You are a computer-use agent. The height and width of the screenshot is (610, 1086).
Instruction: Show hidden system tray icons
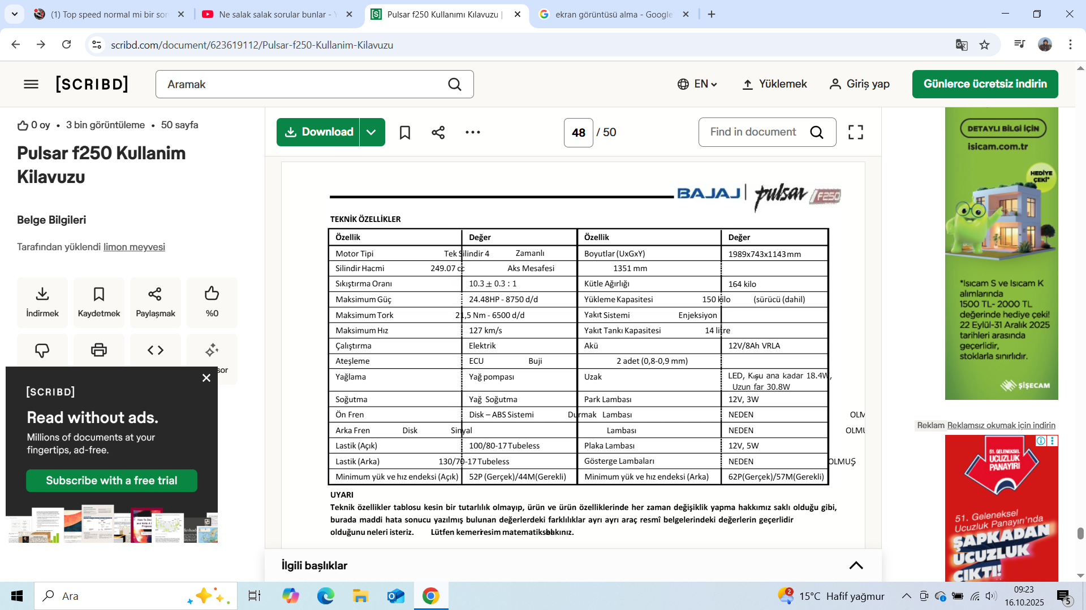[906, 596]
